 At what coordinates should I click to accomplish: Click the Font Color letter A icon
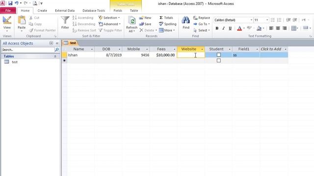[x=239, y=28]
